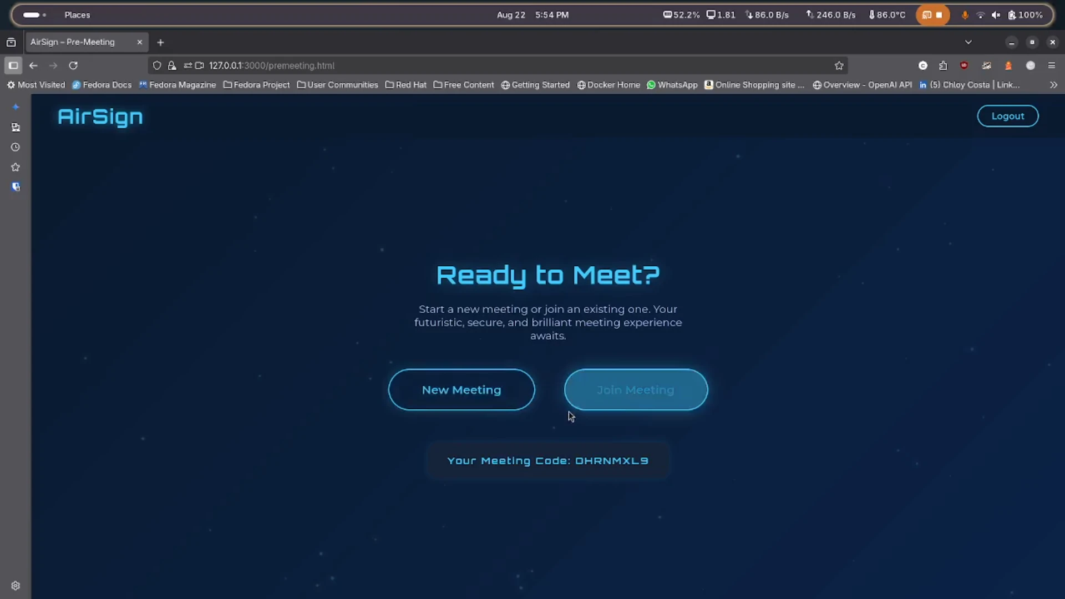The height and width of the screenshot is (599, 1065).
Task: Open the Bookmarks star icon in the sidebar
Action: 16,167
